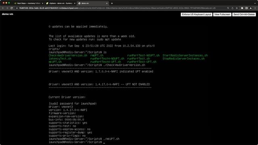
Task: Click StartRedisServerInstances.sh file name
Action: click(x=185, y=56)
